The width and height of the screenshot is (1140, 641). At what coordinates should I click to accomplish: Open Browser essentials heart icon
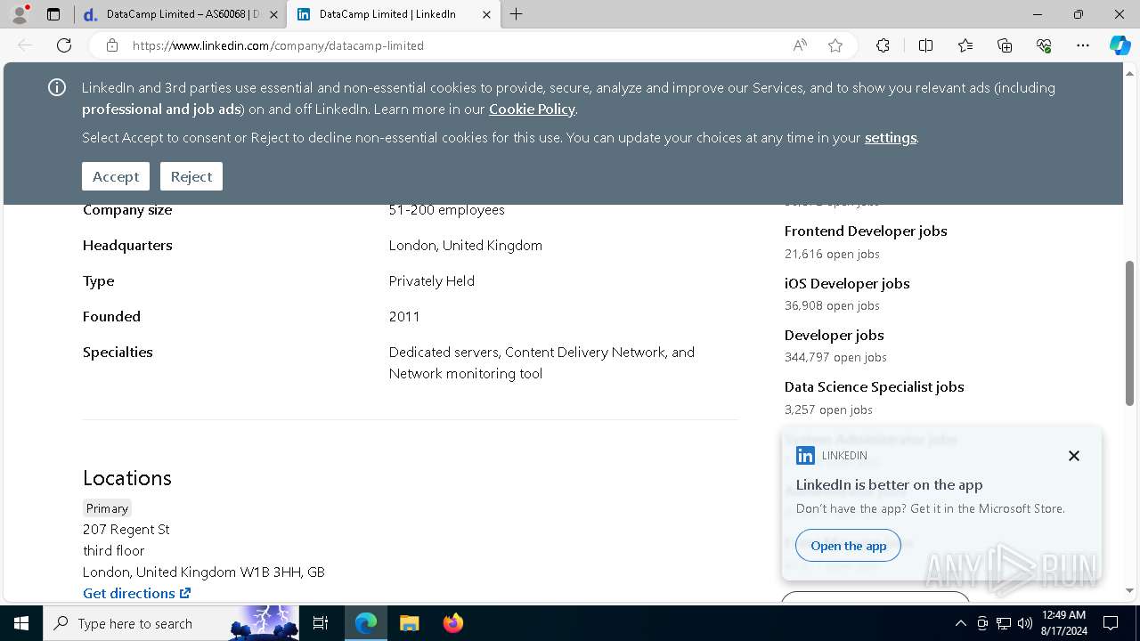click(x=1044, y=45)
